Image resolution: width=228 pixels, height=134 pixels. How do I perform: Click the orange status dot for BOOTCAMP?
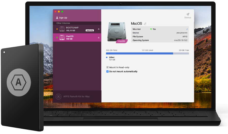click(57, 29)
